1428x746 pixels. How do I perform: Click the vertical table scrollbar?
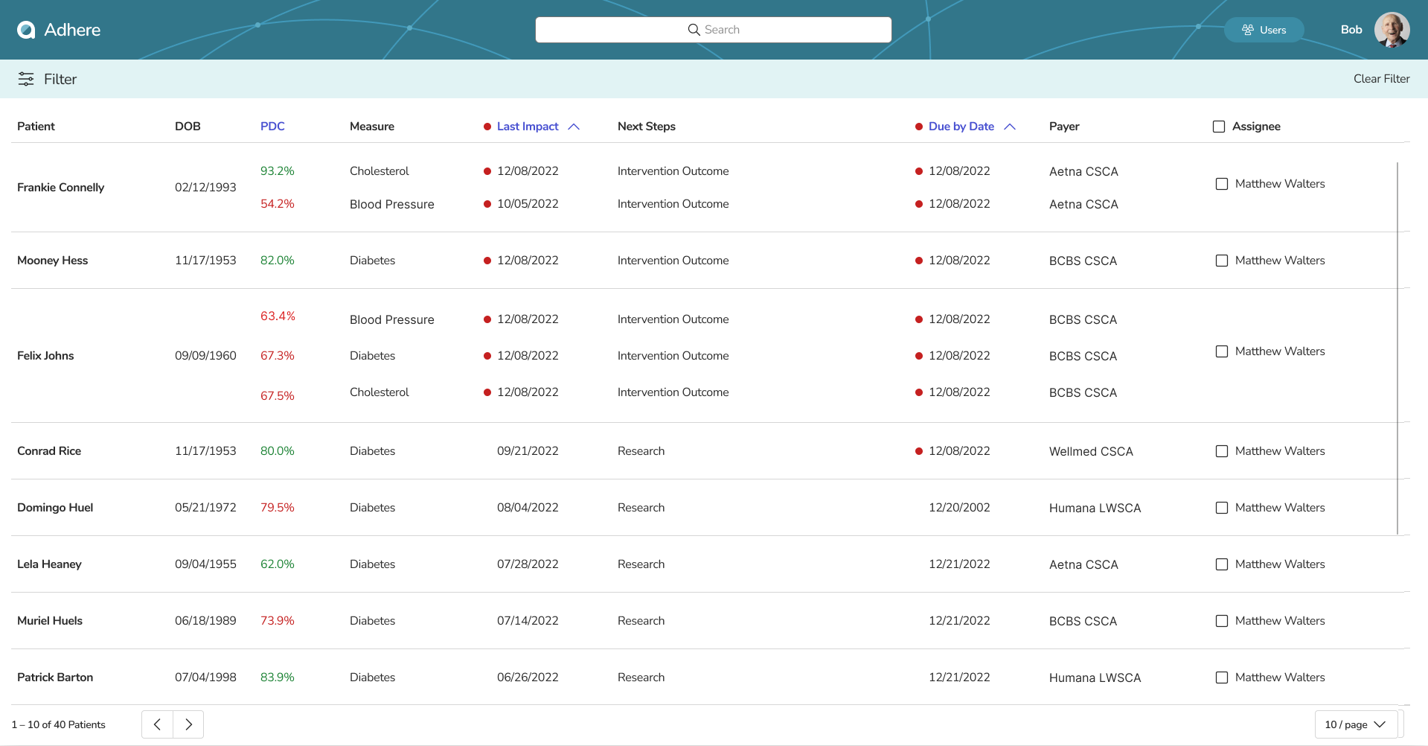point(1397,348)
